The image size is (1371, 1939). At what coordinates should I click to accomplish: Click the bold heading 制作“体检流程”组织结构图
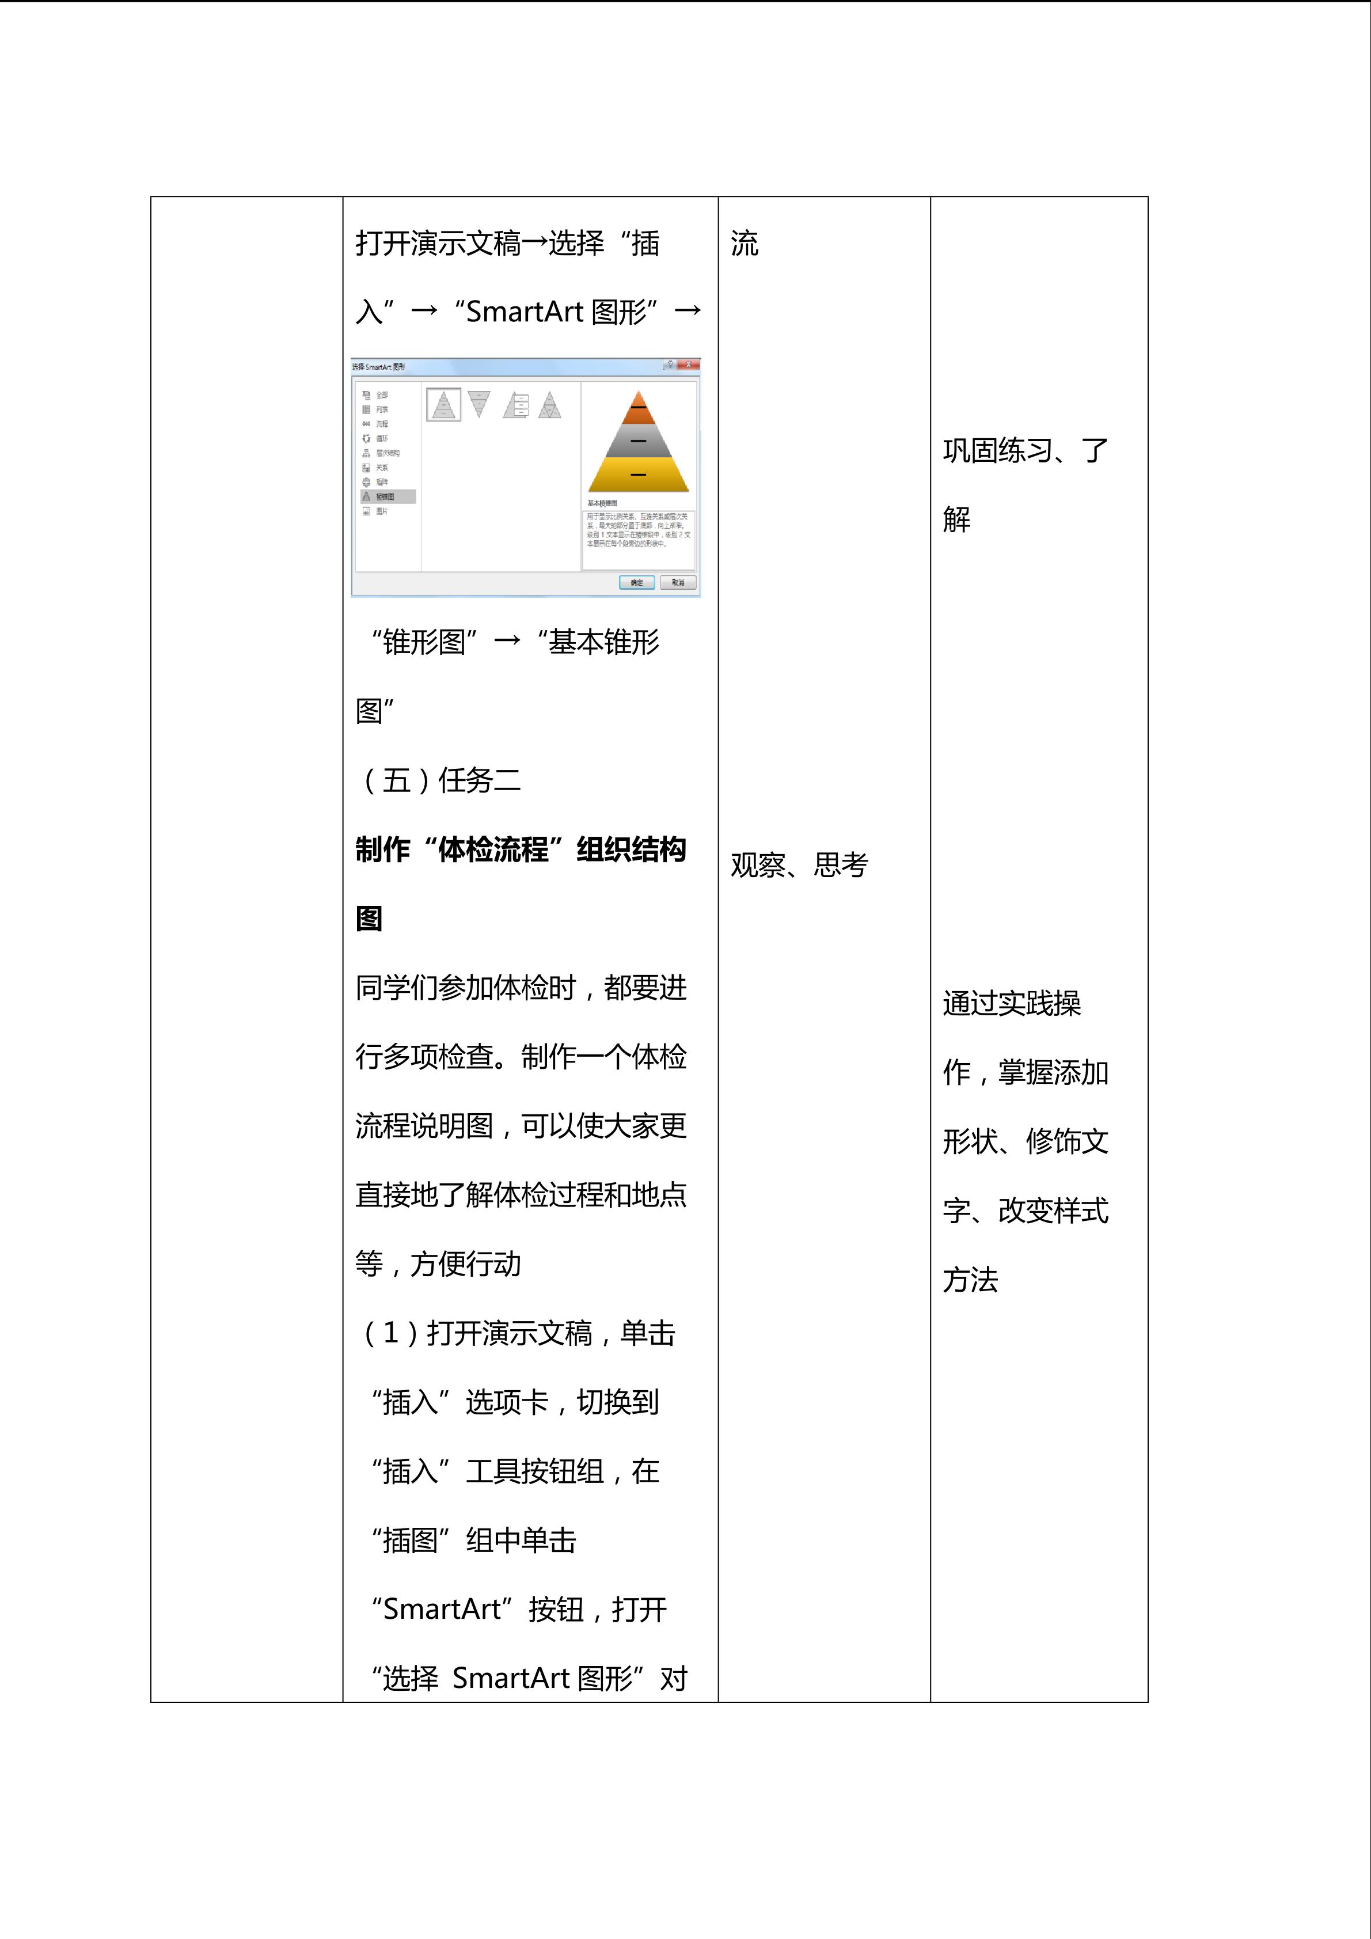(x=521, y=883)
